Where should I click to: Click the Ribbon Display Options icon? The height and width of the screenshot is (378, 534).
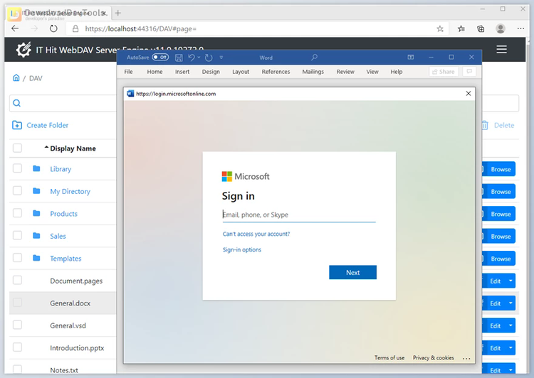click(x=411, y=57)
